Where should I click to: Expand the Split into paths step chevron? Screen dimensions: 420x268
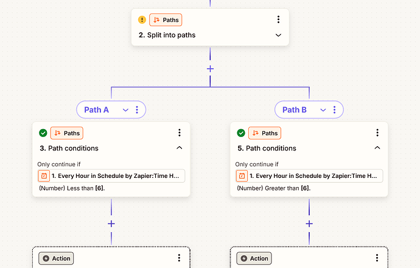278,35
